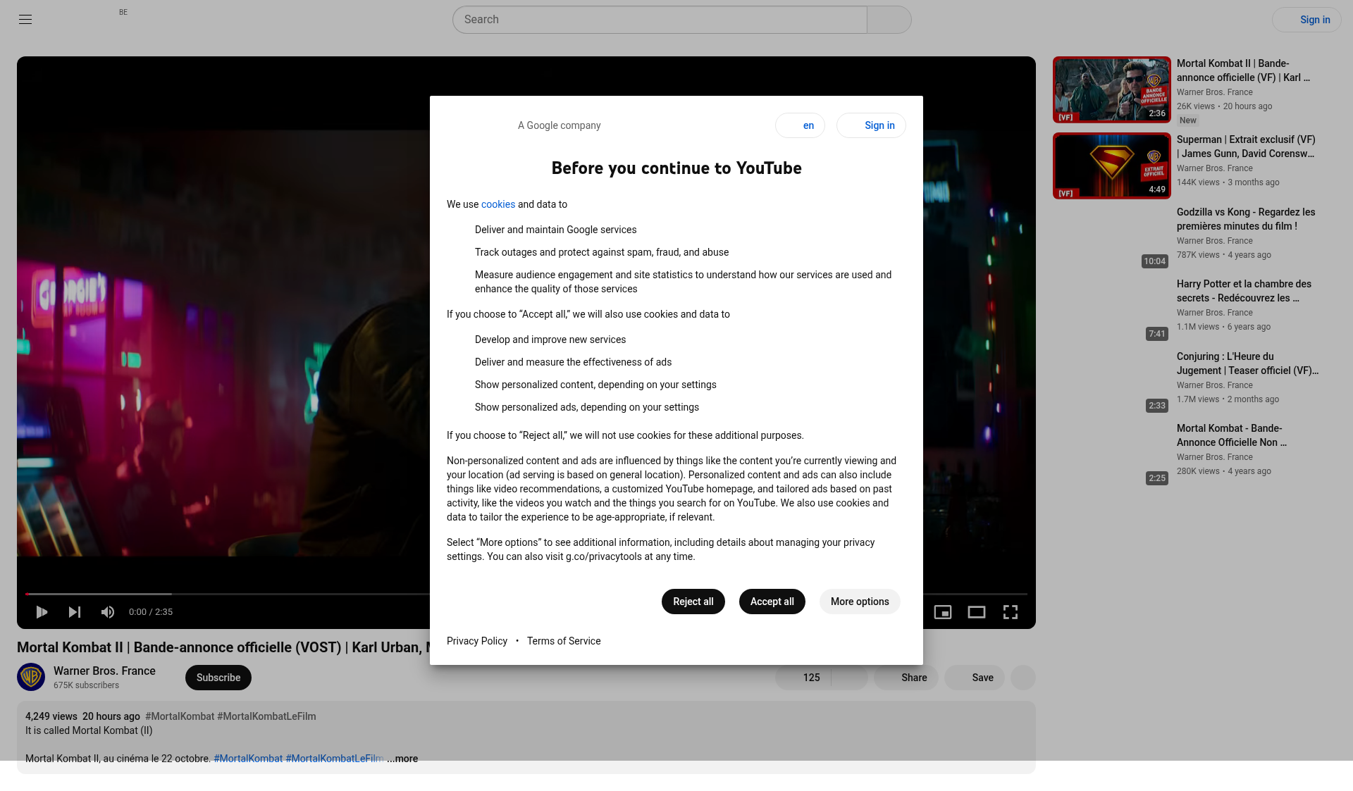
Task: Share the video
Action: 906,678
